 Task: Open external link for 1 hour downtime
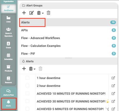point(113,78)
